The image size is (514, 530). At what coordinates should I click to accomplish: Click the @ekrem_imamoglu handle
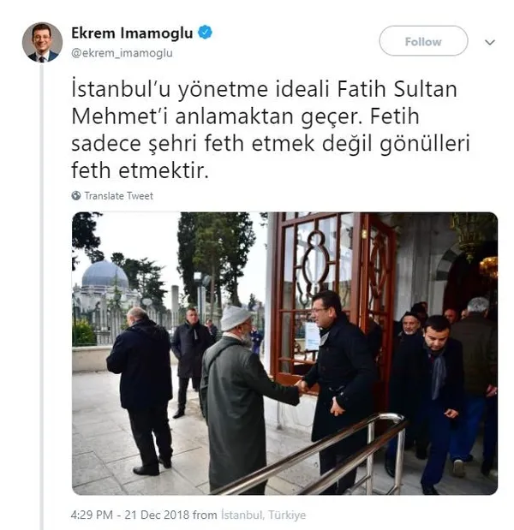pos(122,53)
